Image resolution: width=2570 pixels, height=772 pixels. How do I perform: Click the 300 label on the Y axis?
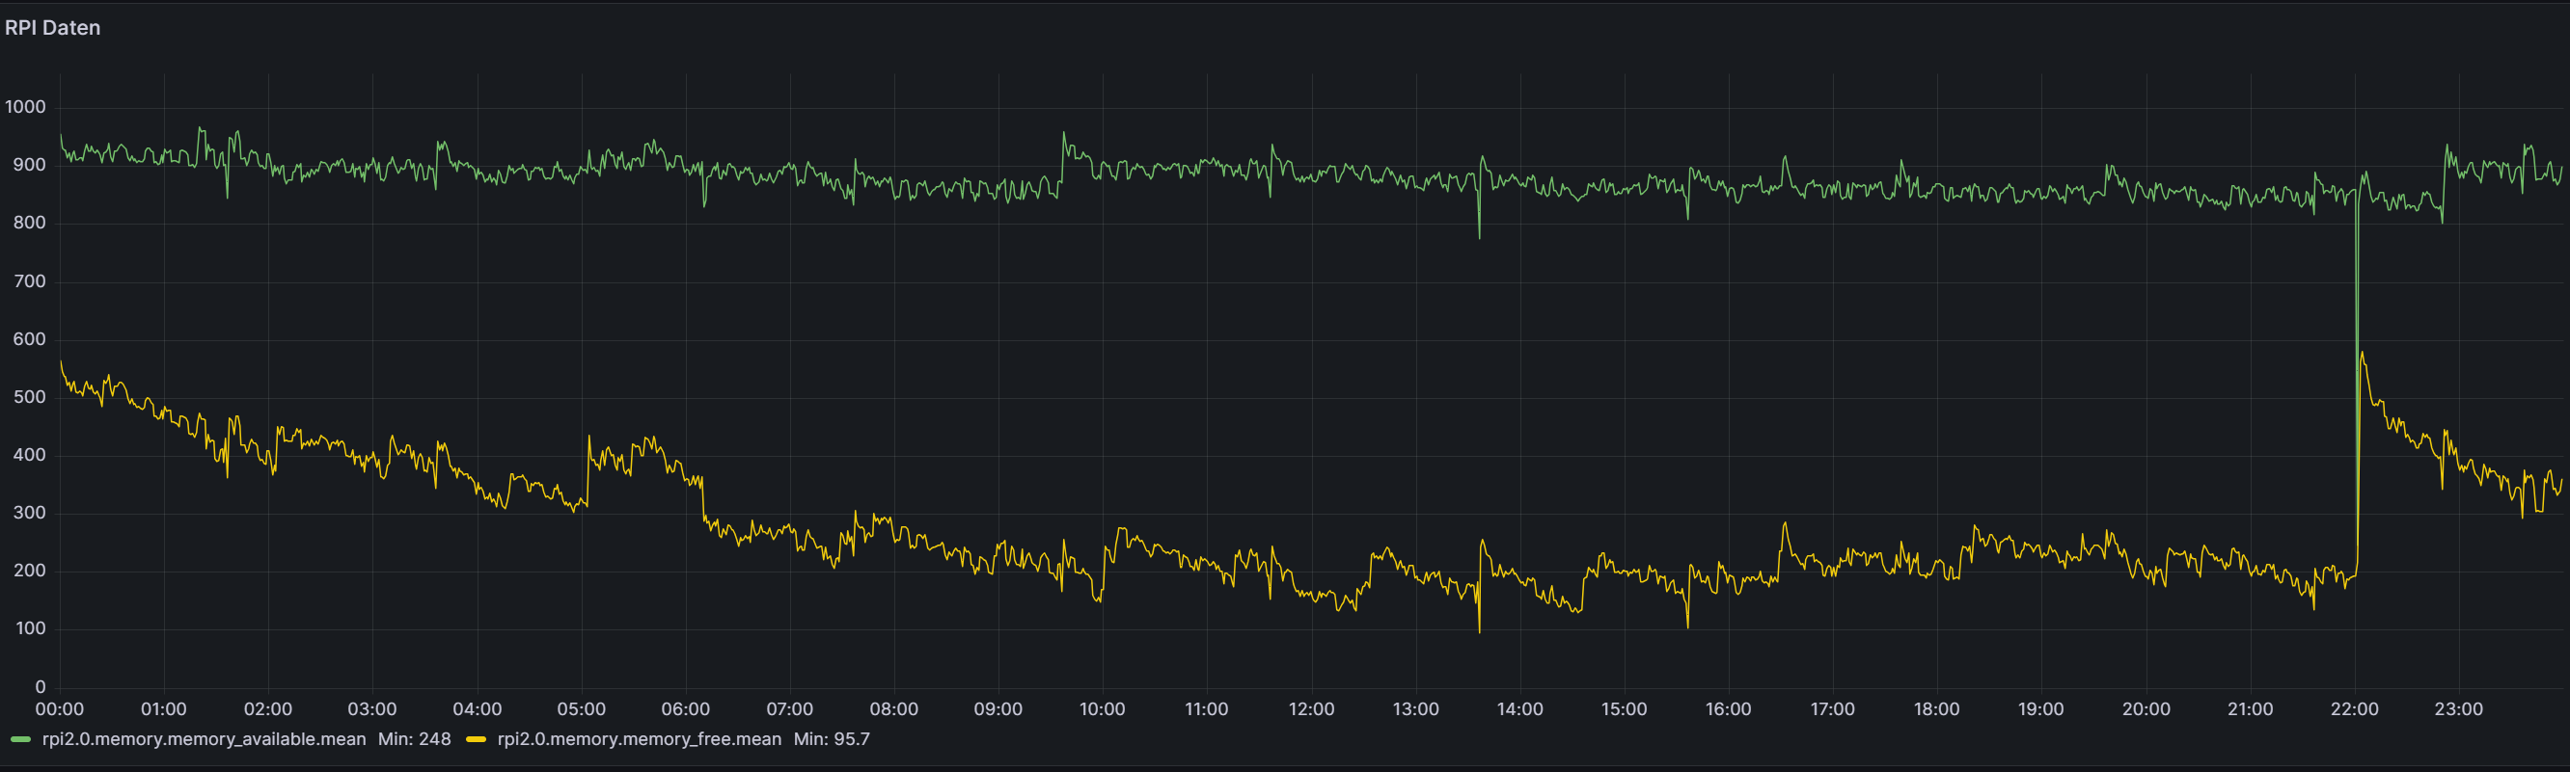point(29,513)
